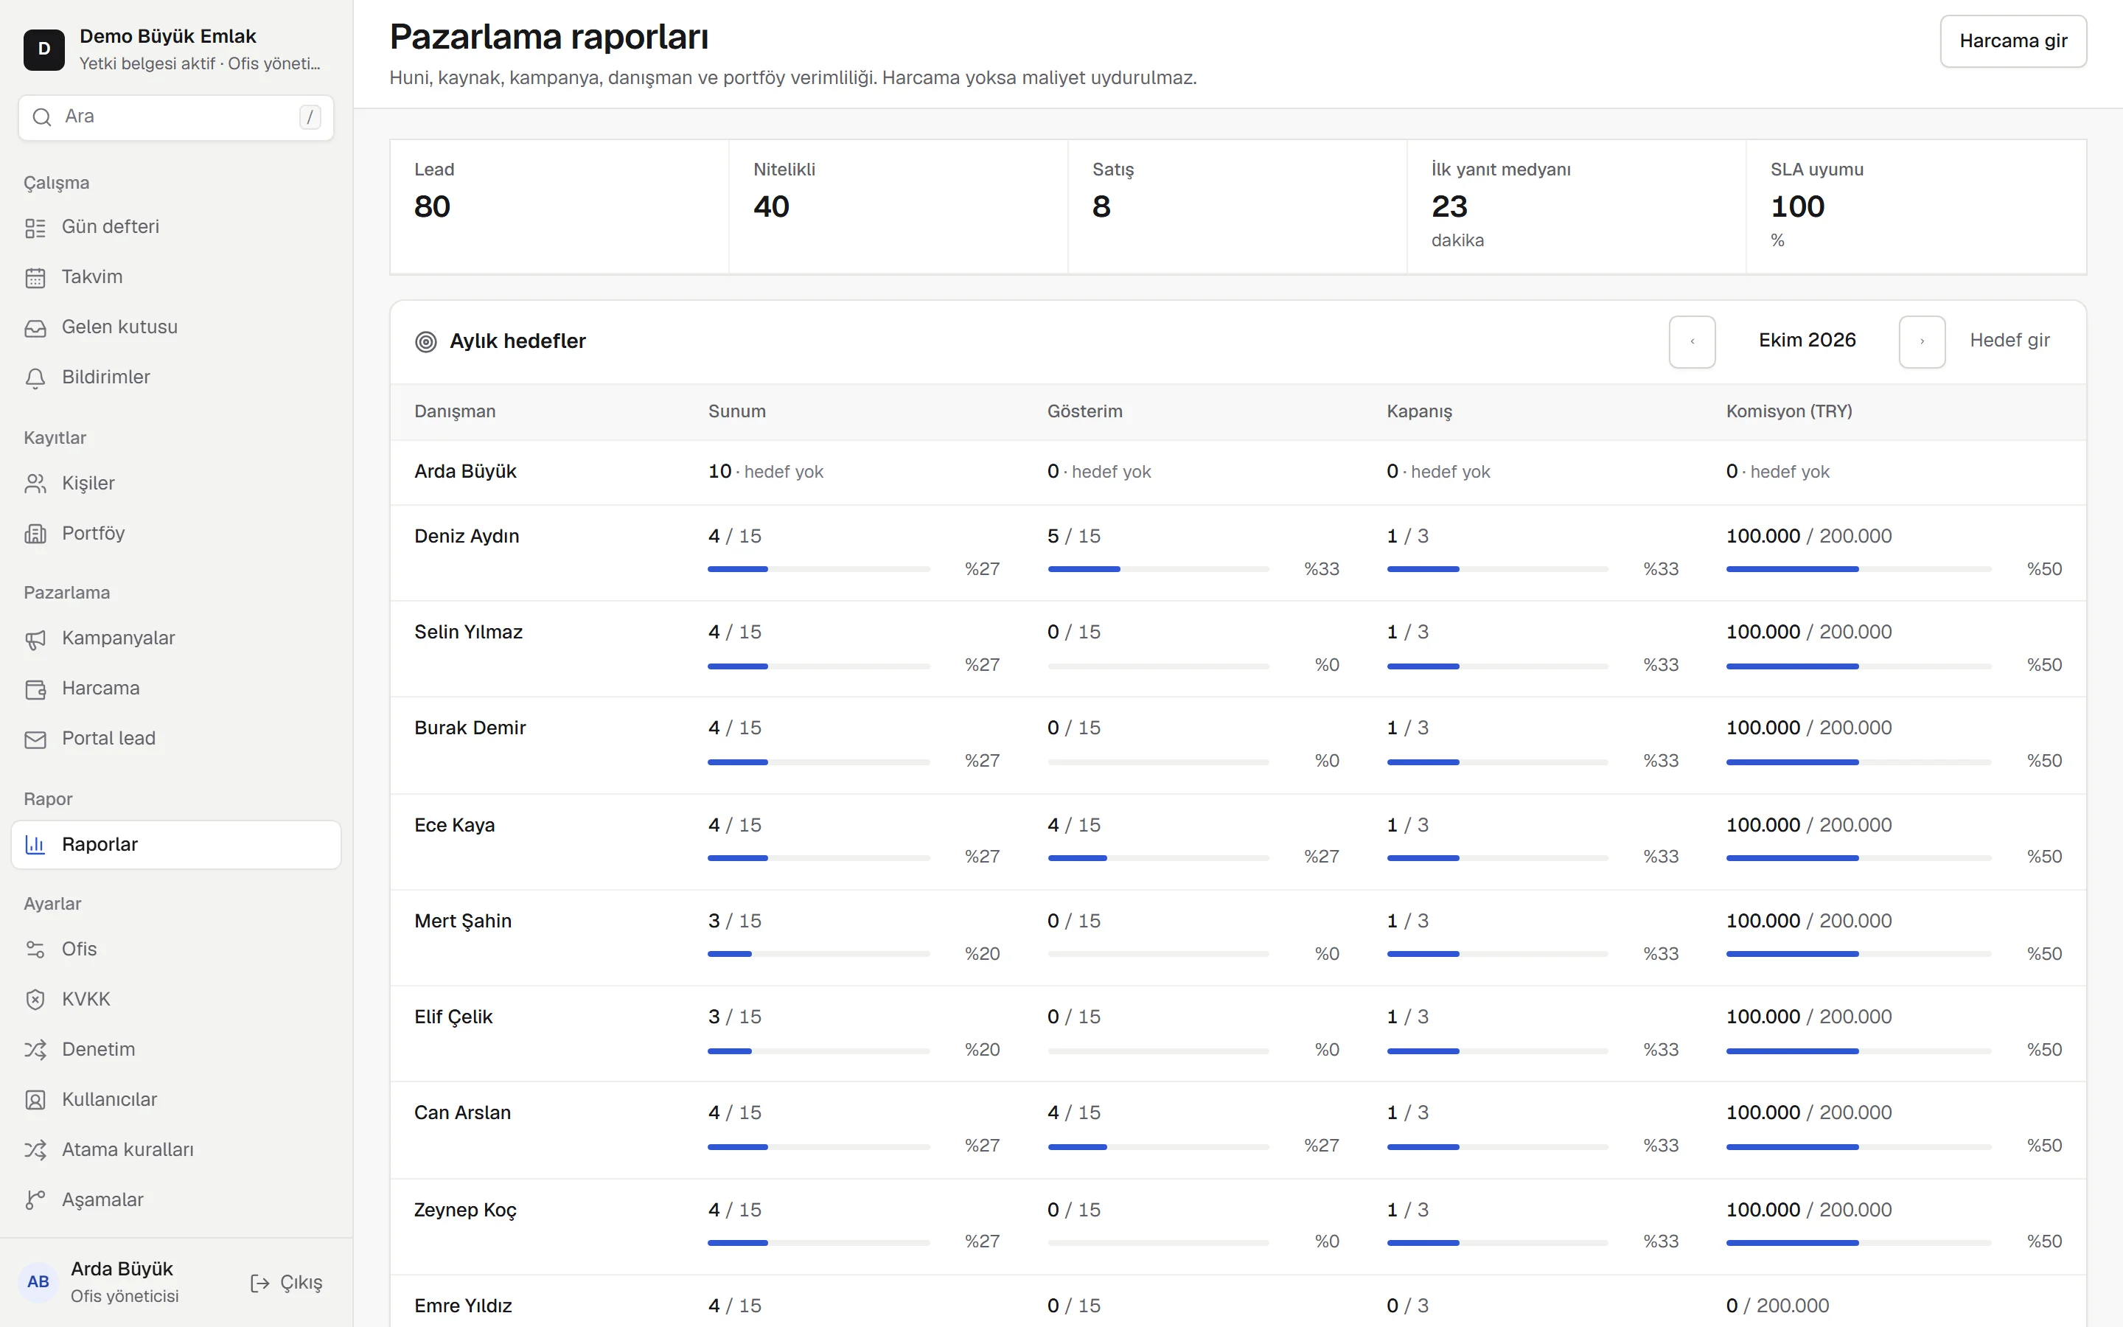This screenshot has width=2123, height=1327.
Task: Click the AB user avatar
Action: [x=38, y=1281]
